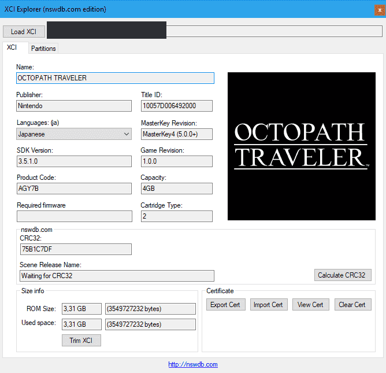Click the 'Scene Release Name:' label

[x=50, y=265]
